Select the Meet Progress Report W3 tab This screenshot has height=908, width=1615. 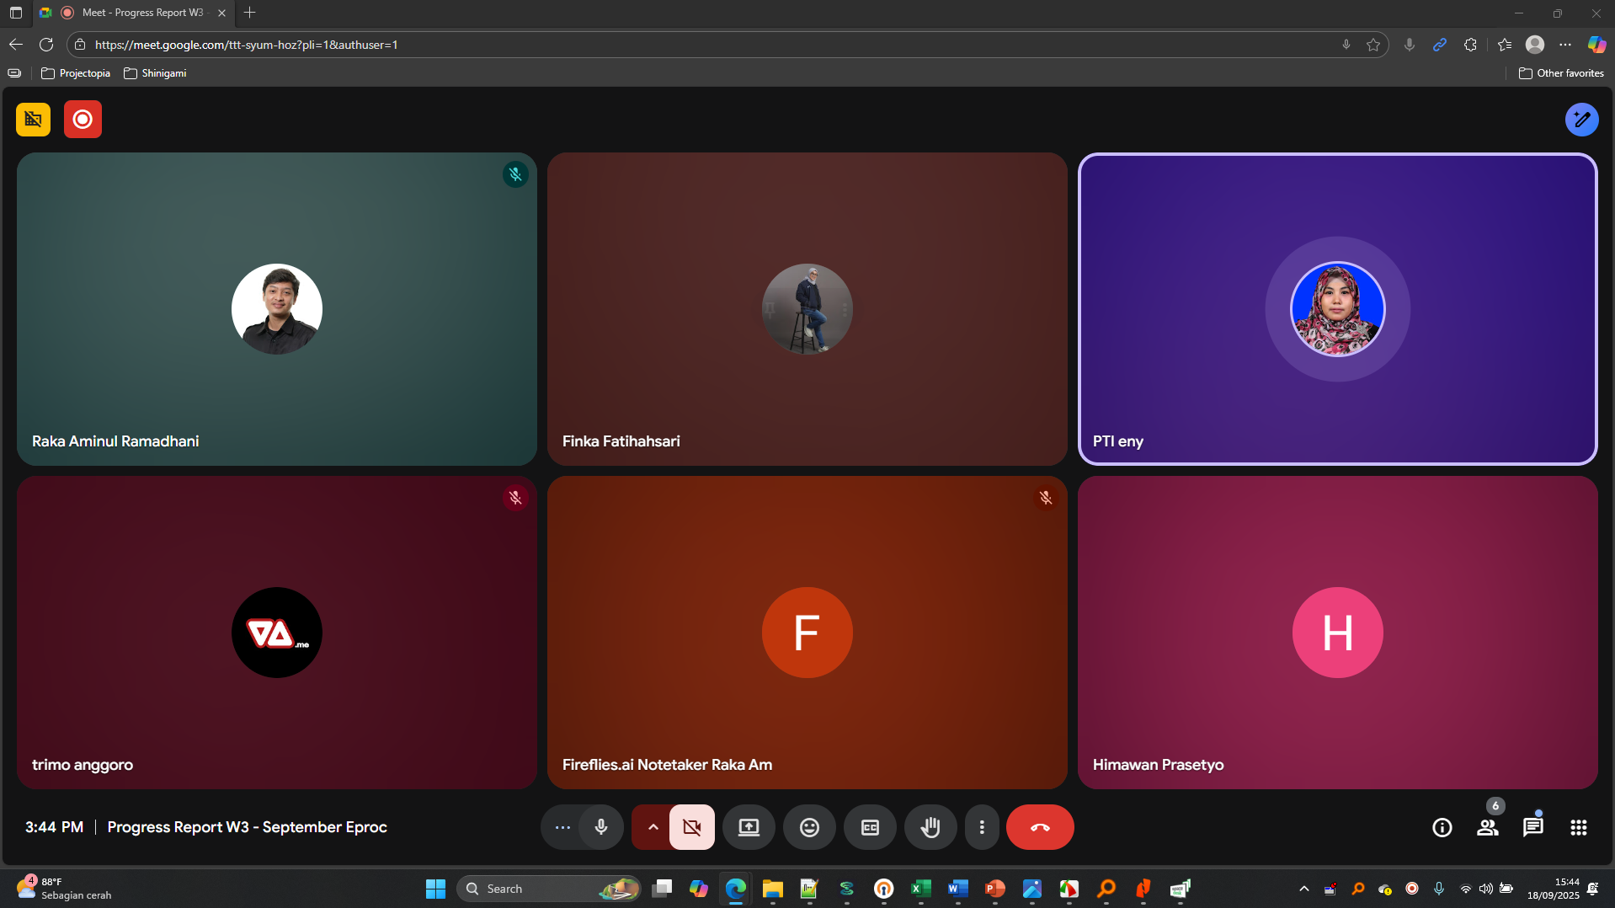coord(142,13)
